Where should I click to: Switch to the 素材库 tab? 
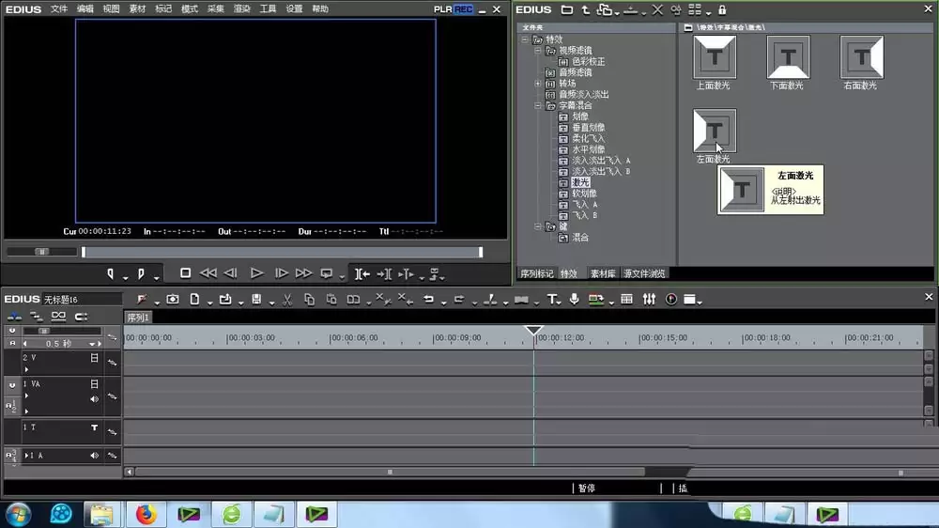603,274
